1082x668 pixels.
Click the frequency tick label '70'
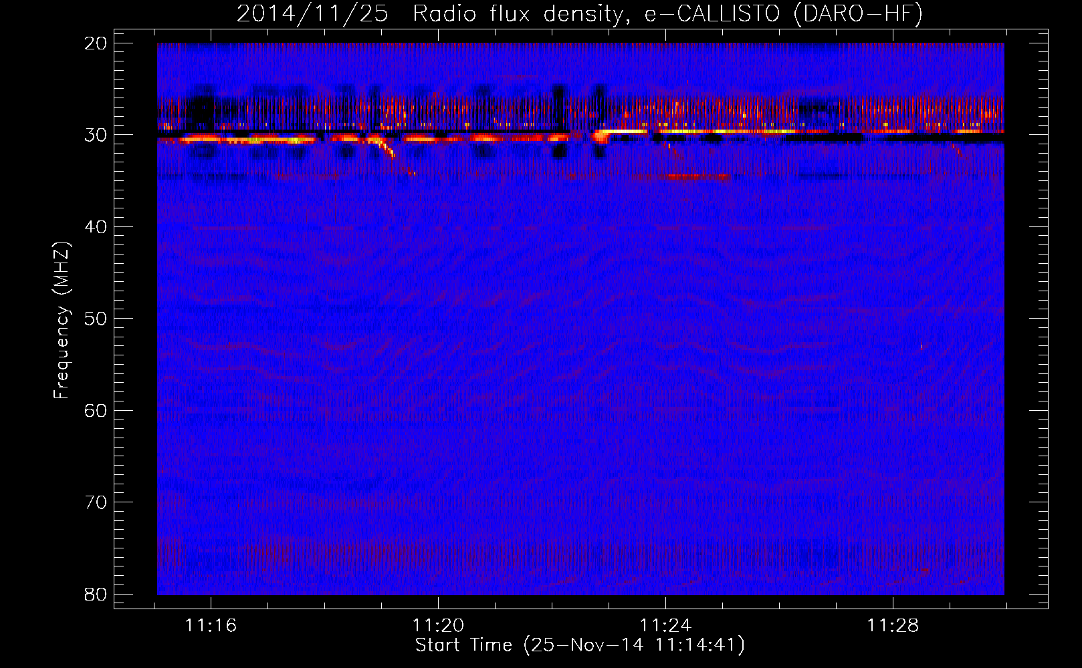click(96, 502)
